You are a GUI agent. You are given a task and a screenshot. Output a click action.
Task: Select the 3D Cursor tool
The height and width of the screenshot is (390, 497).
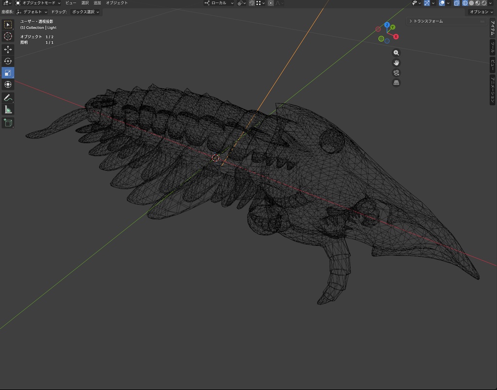[x=8, y=36]
